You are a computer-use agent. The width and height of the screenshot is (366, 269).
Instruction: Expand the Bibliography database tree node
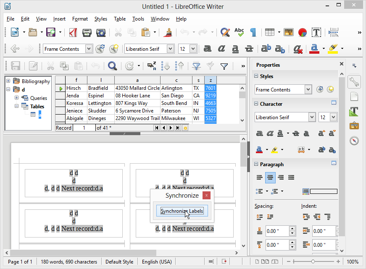tap(8, 81)
